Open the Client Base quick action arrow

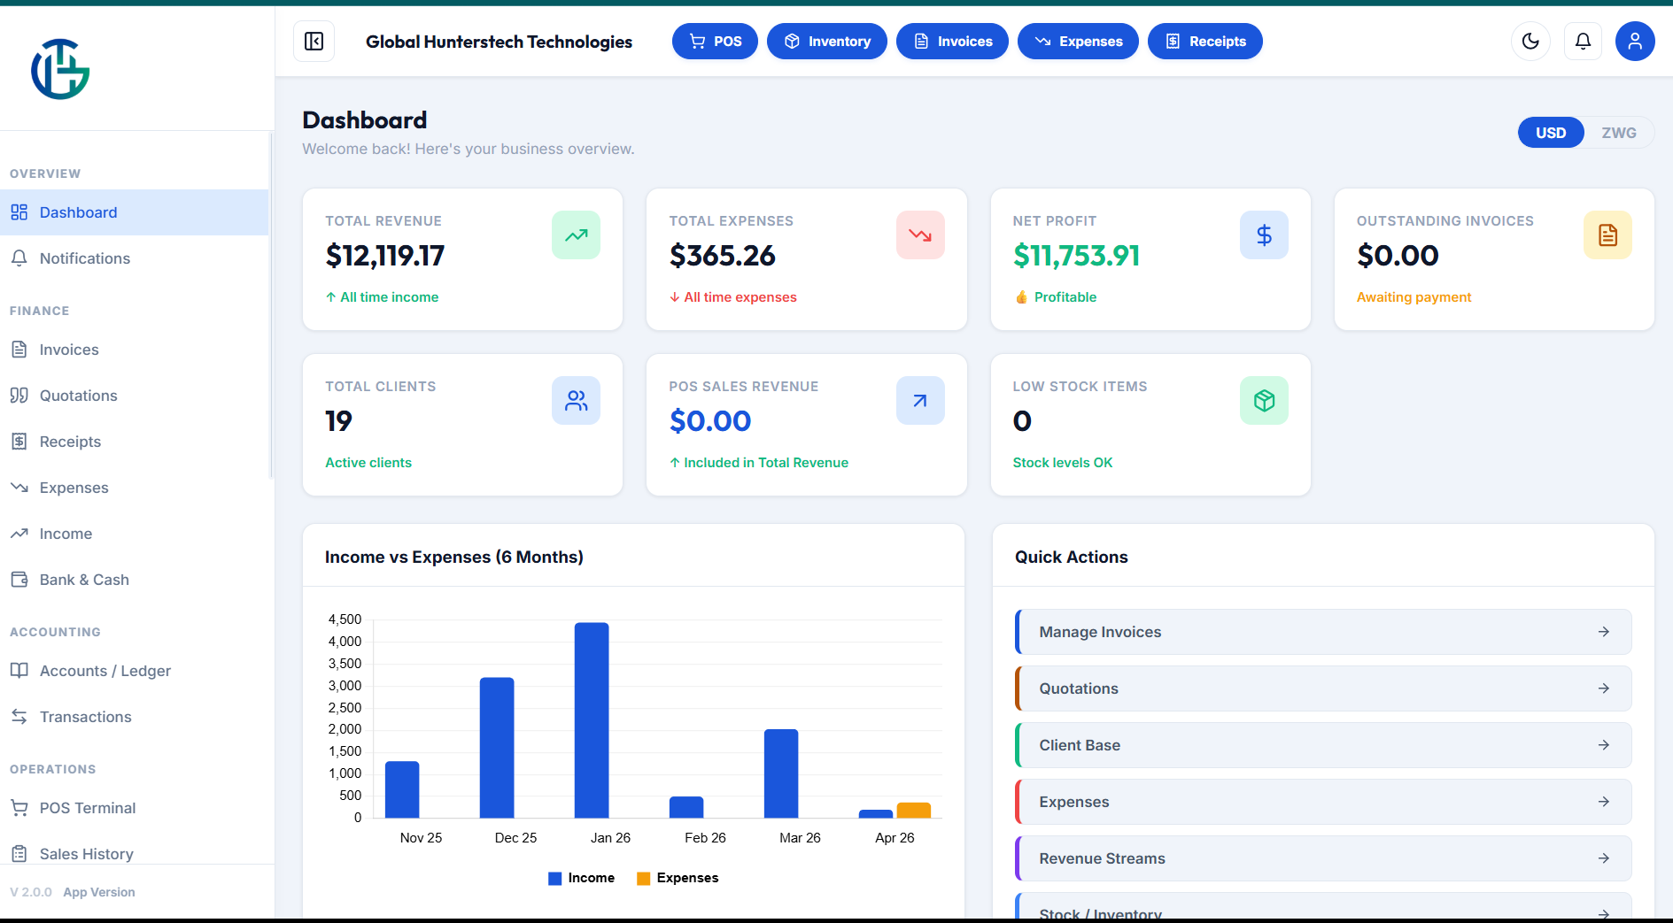pos(1603,745)
